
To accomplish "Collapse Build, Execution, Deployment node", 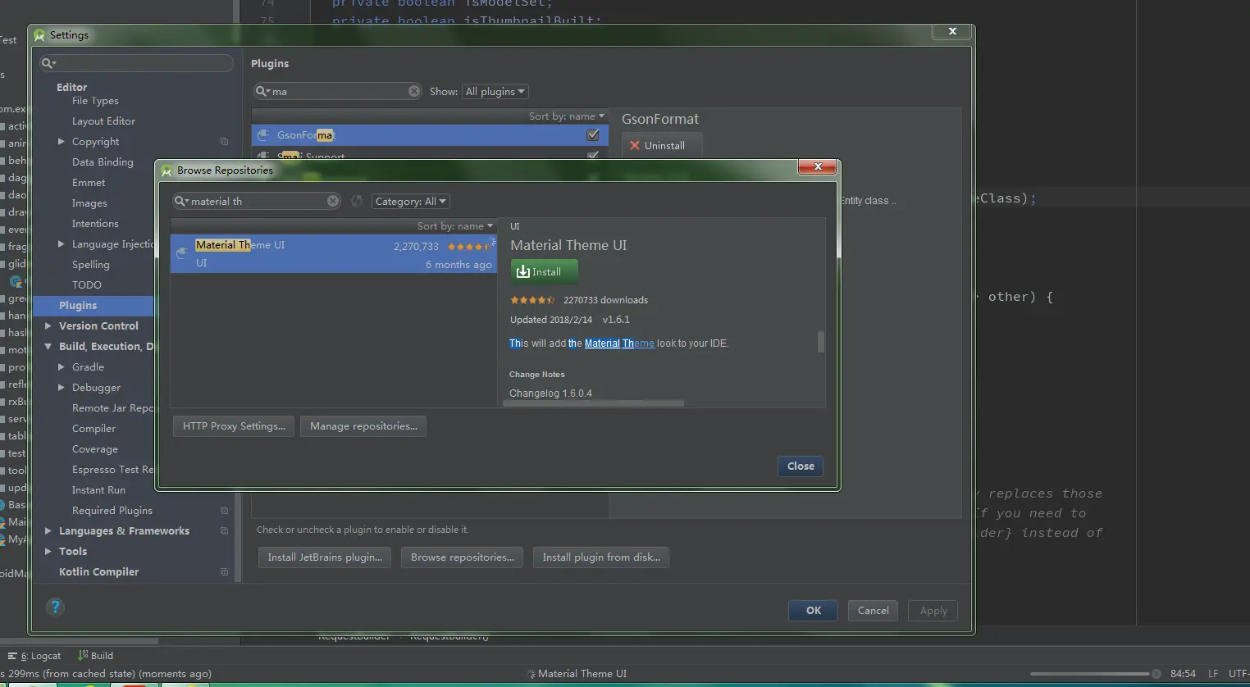I will (x=48, y=347).
